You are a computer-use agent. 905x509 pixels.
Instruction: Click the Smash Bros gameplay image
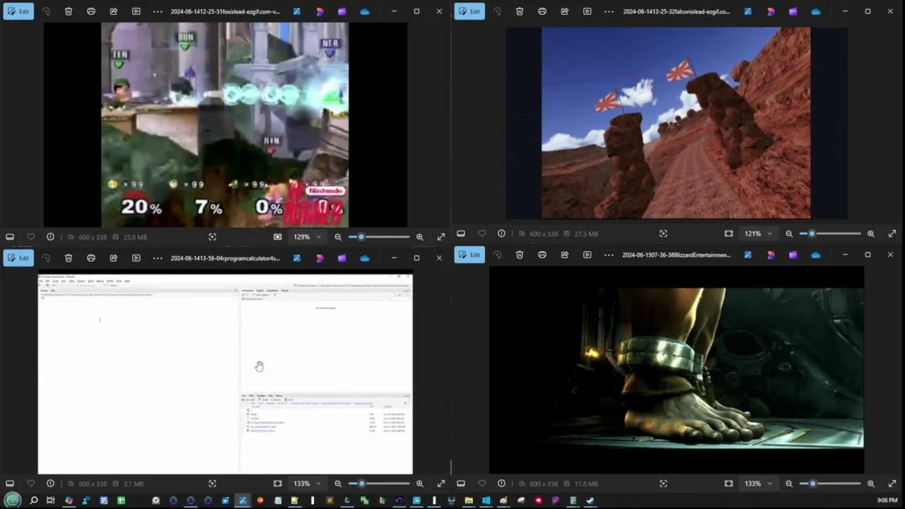click(225, 124)
